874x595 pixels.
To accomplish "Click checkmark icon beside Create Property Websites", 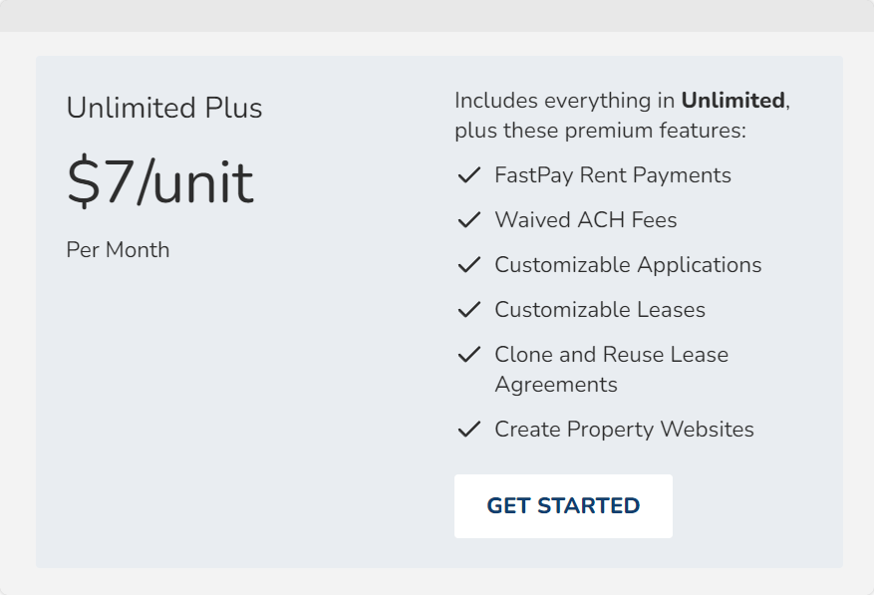I will (x=468, y=430).
